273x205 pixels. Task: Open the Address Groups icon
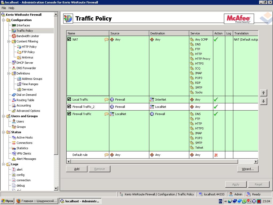[x=19, y=79]
